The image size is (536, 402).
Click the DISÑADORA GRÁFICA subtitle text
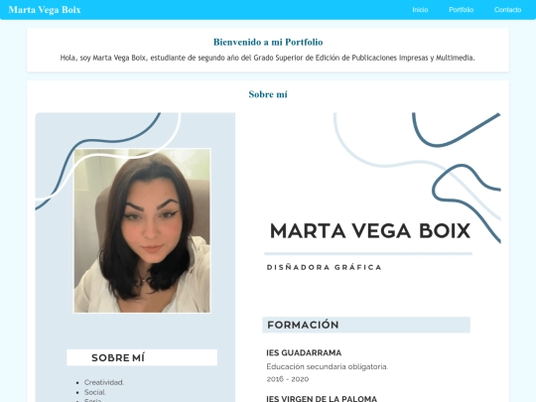[324, 267]
